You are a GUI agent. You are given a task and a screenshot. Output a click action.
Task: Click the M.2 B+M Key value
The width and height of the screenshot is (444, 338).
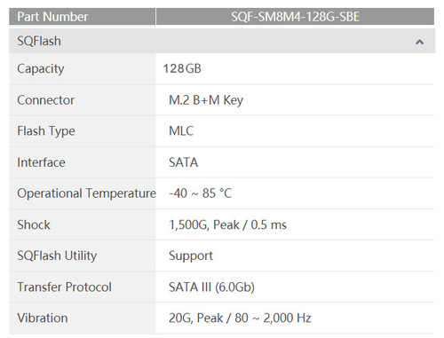point(206,100)
